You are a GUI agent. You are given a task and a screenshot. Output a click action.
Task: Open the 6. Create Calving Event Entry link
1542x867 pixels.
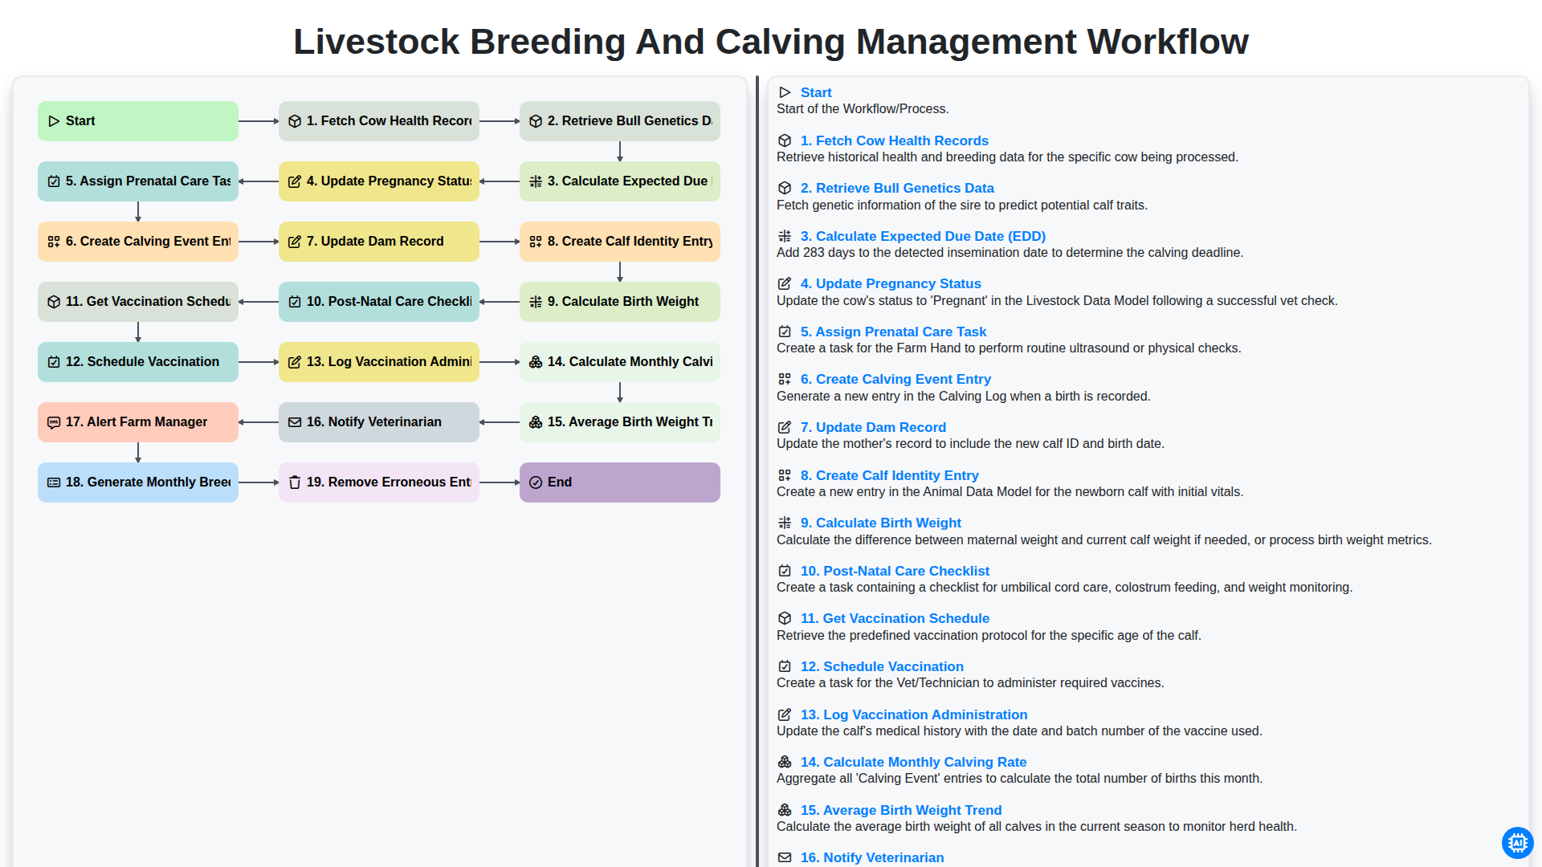[895, 379]
